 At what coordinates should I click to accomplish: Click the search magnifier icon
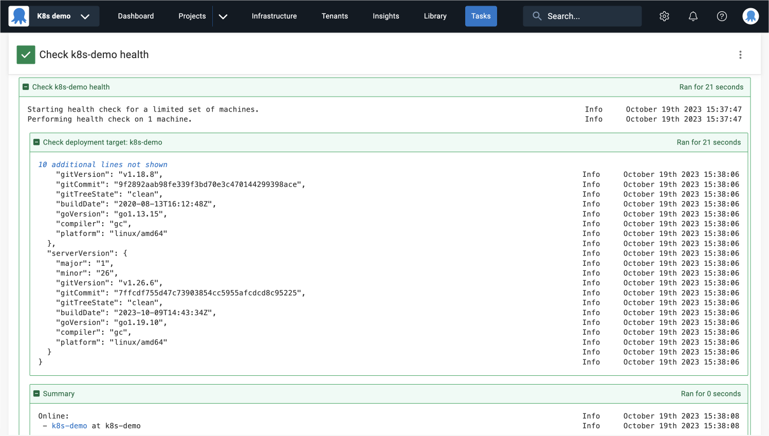537,16
